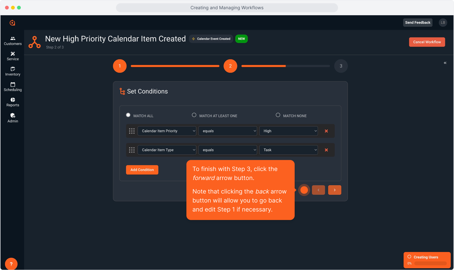Expand the High value dropdown
Image resolution: width=454 pixels, height=270 pixels.
(x=288, y=131)
